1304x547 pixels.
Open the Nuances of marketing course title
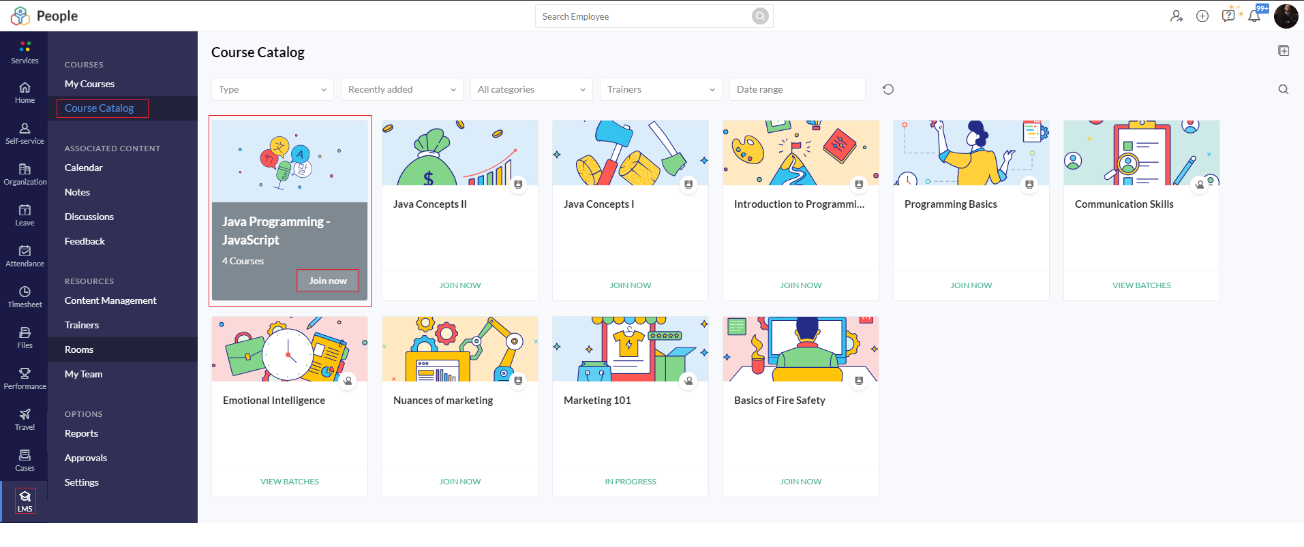click(443, 401)
